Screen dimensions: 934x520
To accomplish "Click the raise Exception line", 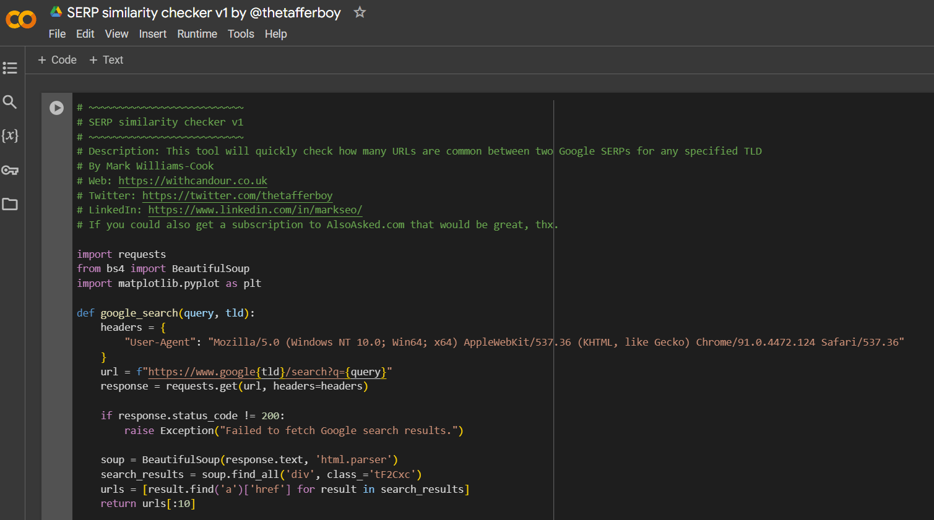I will [x=294, y=430].
